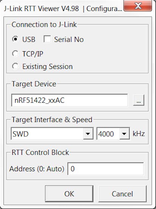Open the 4000 speed dropdown arrow

click(x=124, y=134)
